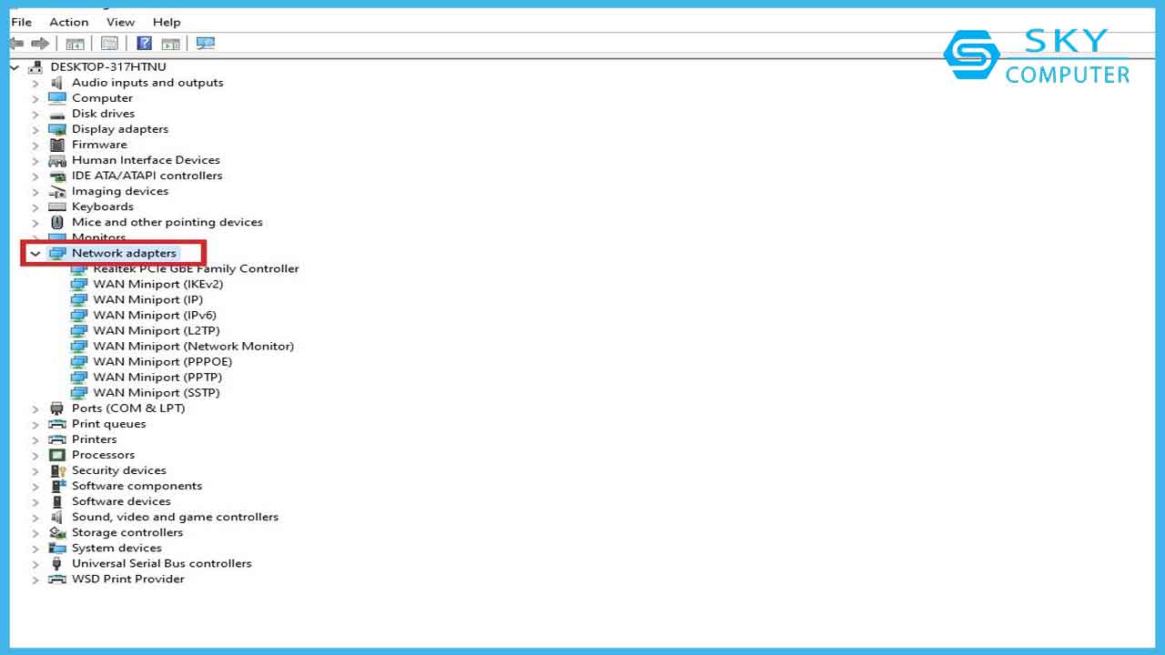Select Realtek PCIe GbE Family Controller
This screenshot has width=1165, height=655.
(196, 268)
